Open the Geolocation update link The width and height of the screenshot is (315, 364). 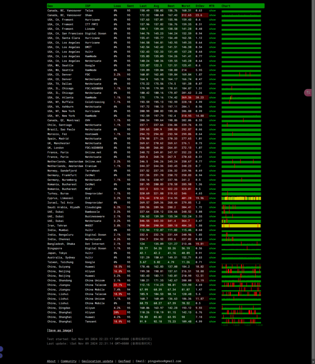pos(97,361)
